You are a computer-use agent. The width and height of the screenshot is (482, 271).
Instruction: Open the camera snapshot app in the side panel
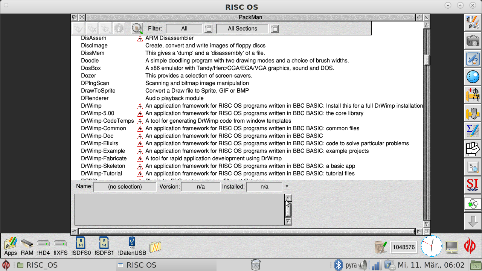tap(473, 41)
